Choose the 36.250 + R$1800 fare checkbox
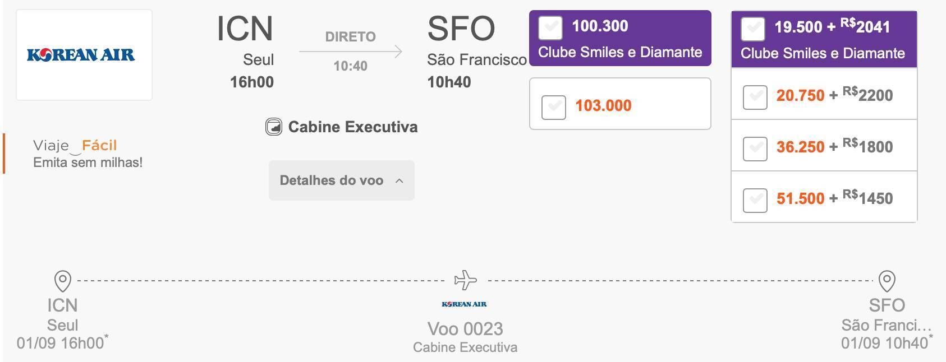The width and height of the screenshot is (946, 362). point(755,148)
